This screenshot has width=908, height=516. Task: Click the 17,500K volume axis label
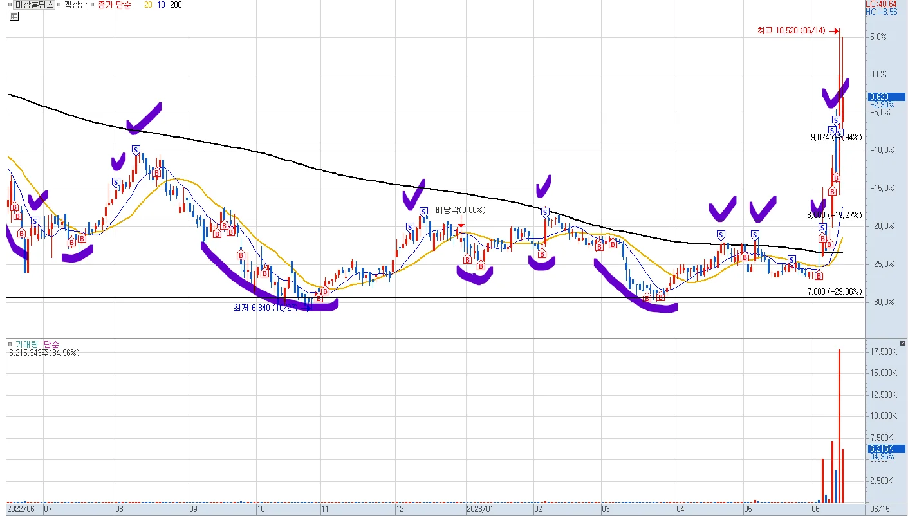[x=883, y=352]
